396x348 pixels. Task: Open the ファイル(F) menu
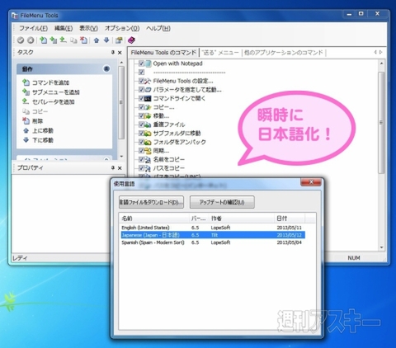[x=33, y=28]
